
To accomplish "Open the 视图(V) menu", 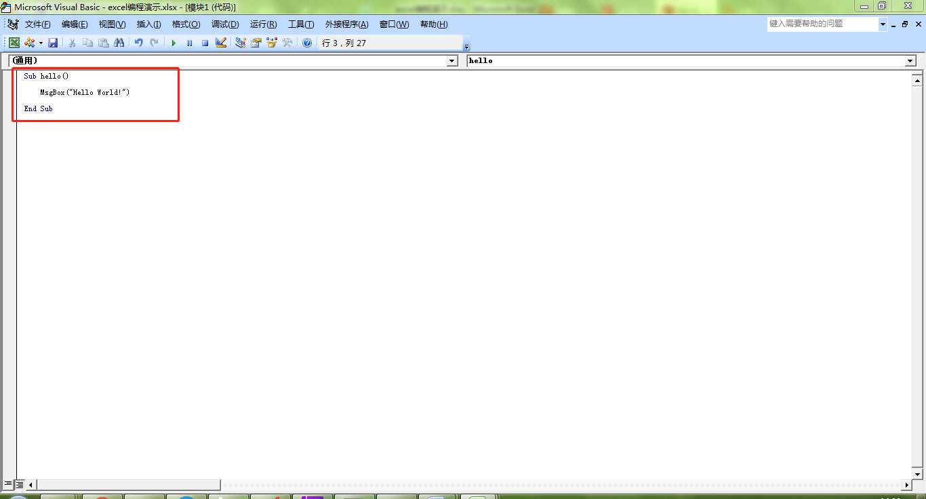I will [112, 24].
